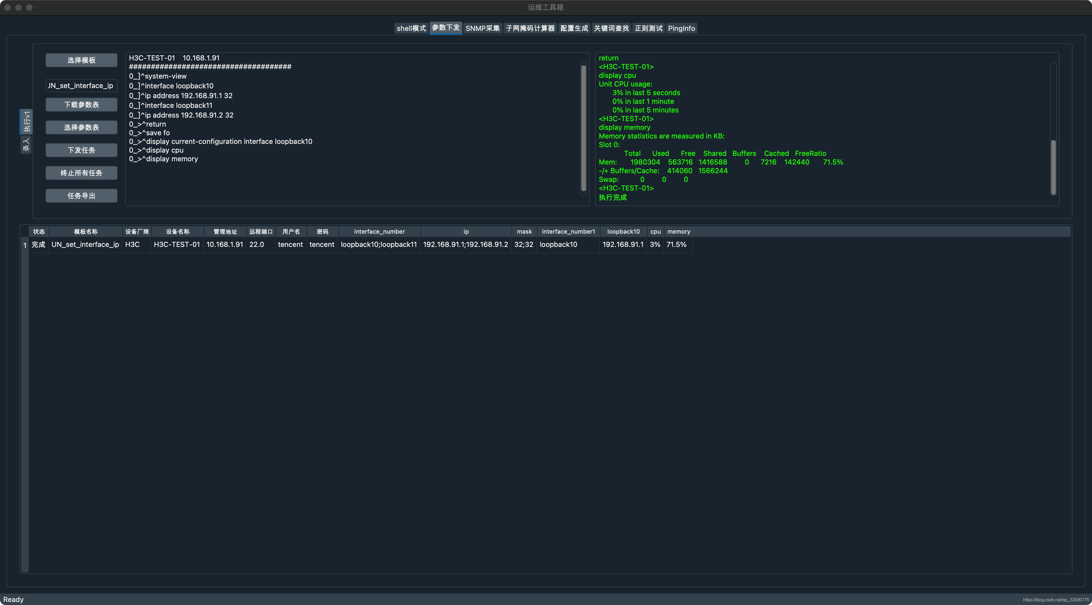
Task: Select the 完成 status cell in row 1
Action: click(x=38, y=244)
